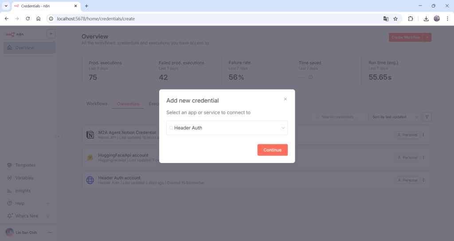Click the Chrome profile avatar
This screenshot has width=454, height=241.
pos(437,19)
